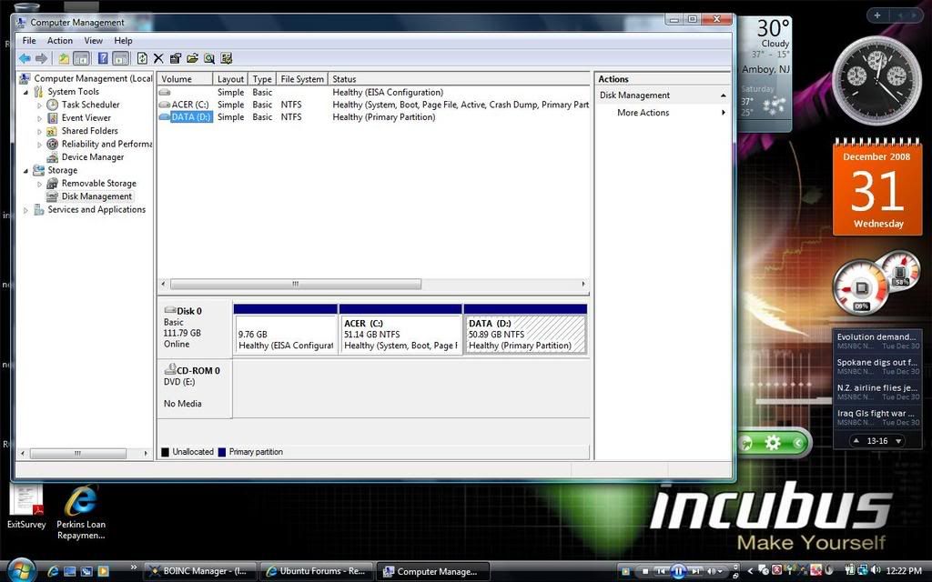932x582 pixels.
Task: Click the Back arrow in the toolbar
Action: tap(25, 58)
